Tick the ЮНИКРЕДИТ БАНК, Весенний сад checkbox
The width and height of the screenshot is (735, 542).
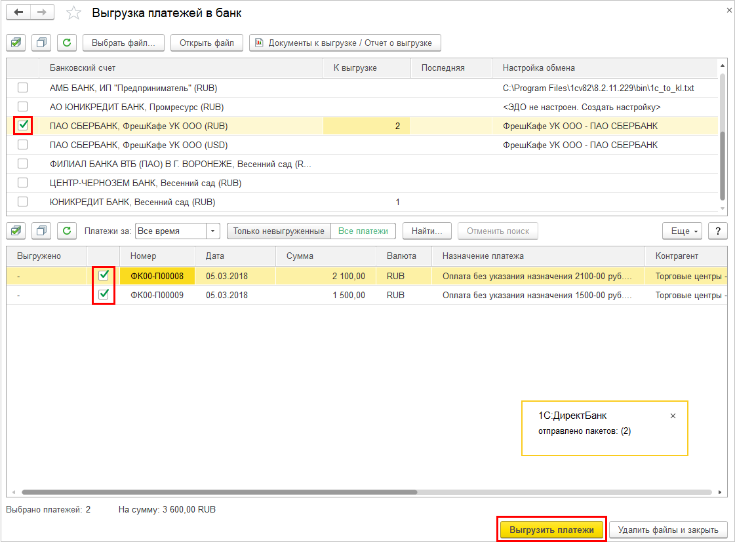pos(22,201)
